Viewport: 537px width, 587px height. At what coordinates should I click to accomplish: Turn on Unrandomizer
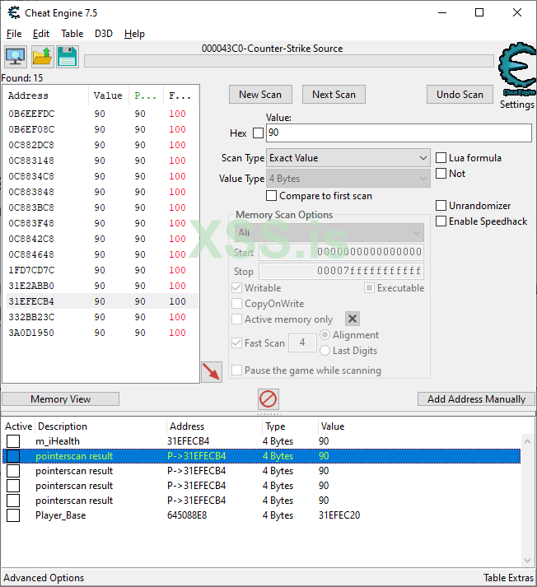441,206
